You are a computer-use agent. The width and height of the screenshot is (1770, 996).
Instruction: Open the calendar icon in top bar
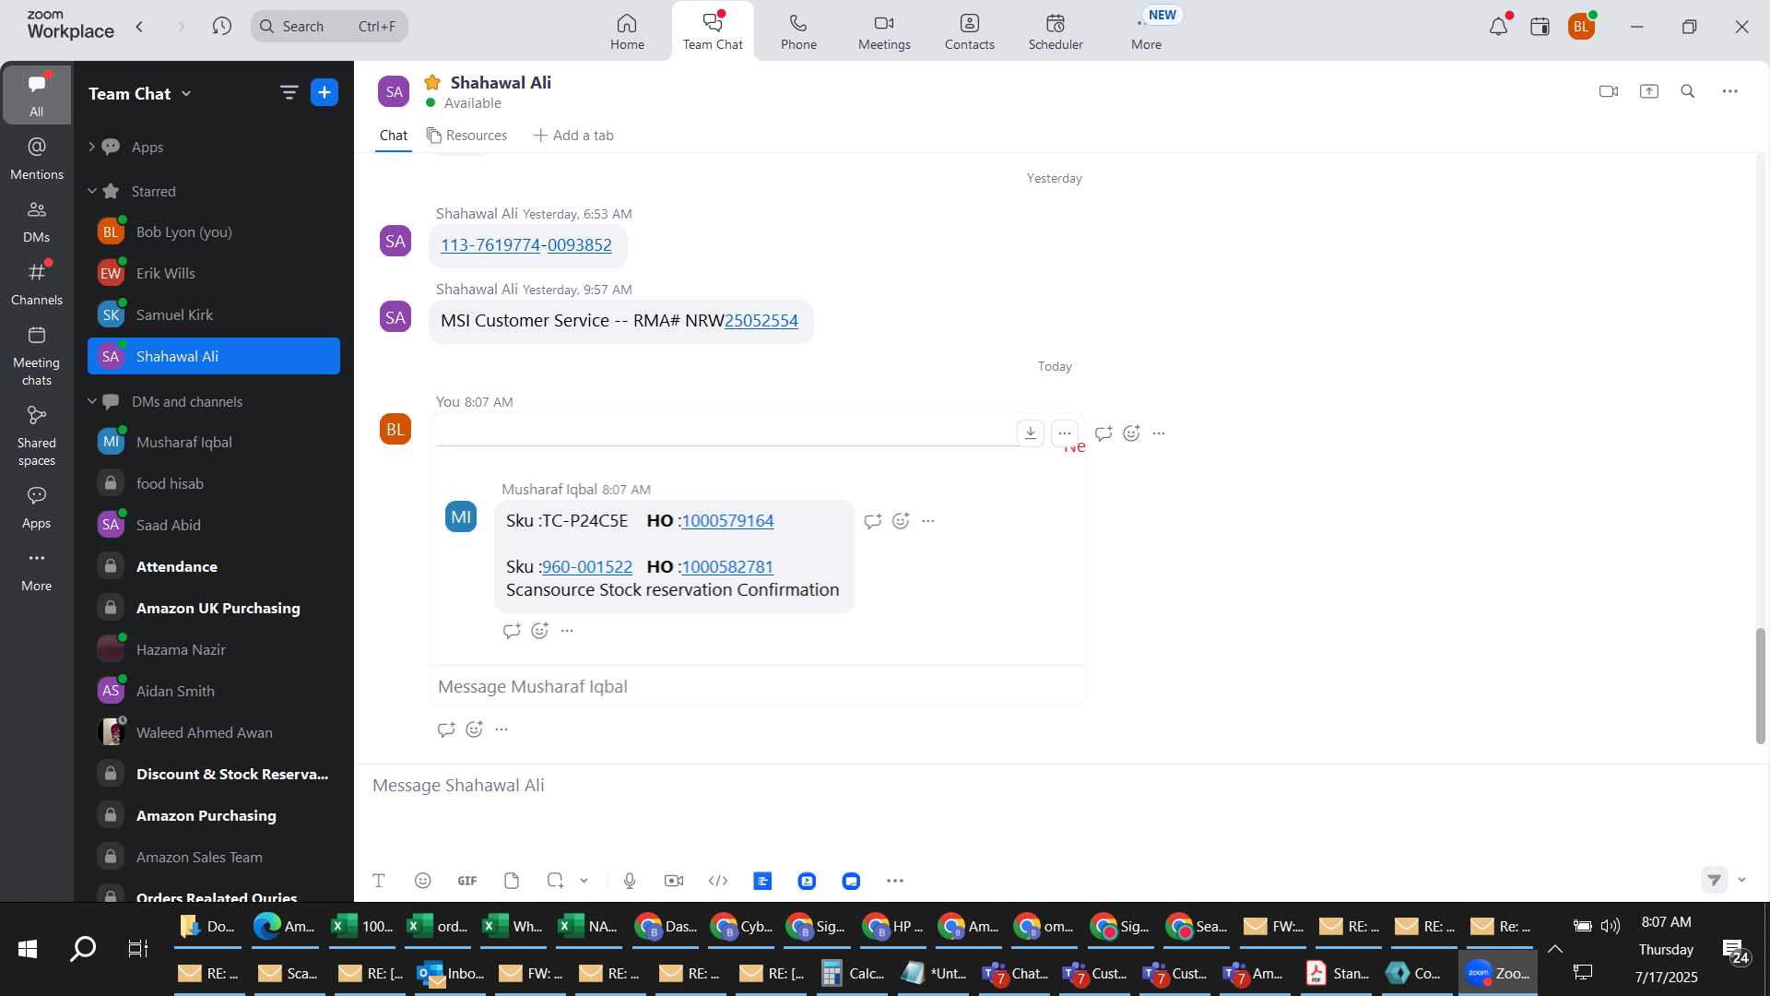coord(1540,27)
